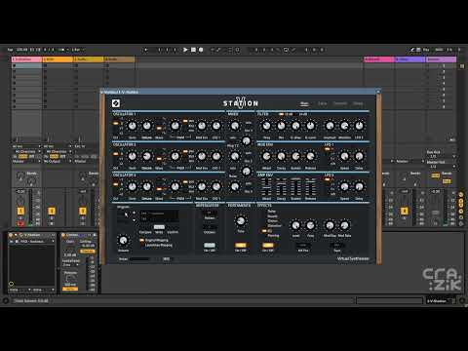Image resolution: width=468 pixels, height=351 pixels.
Task: Click Oscillator 2 Semi knob
Action: point(132,156)
